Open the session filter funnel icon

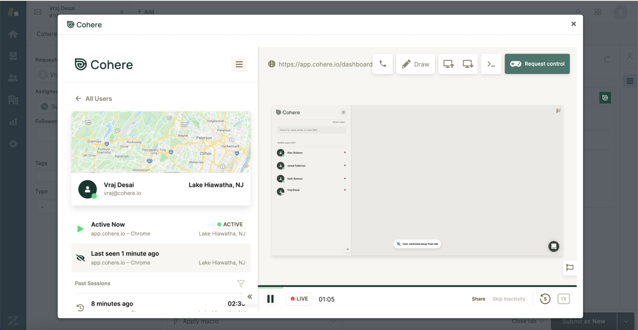(x=241, y=284)
